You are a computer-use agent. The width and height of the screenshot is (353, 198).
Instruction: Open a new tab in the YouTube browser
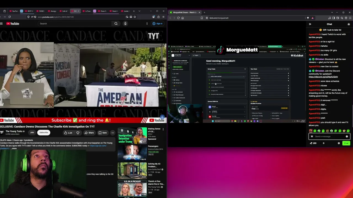134,11
